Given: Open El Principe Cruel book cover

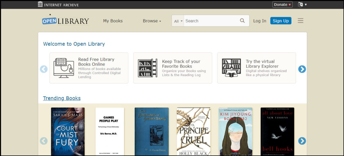Looking at the screenshot, I should tap(193, 132).
